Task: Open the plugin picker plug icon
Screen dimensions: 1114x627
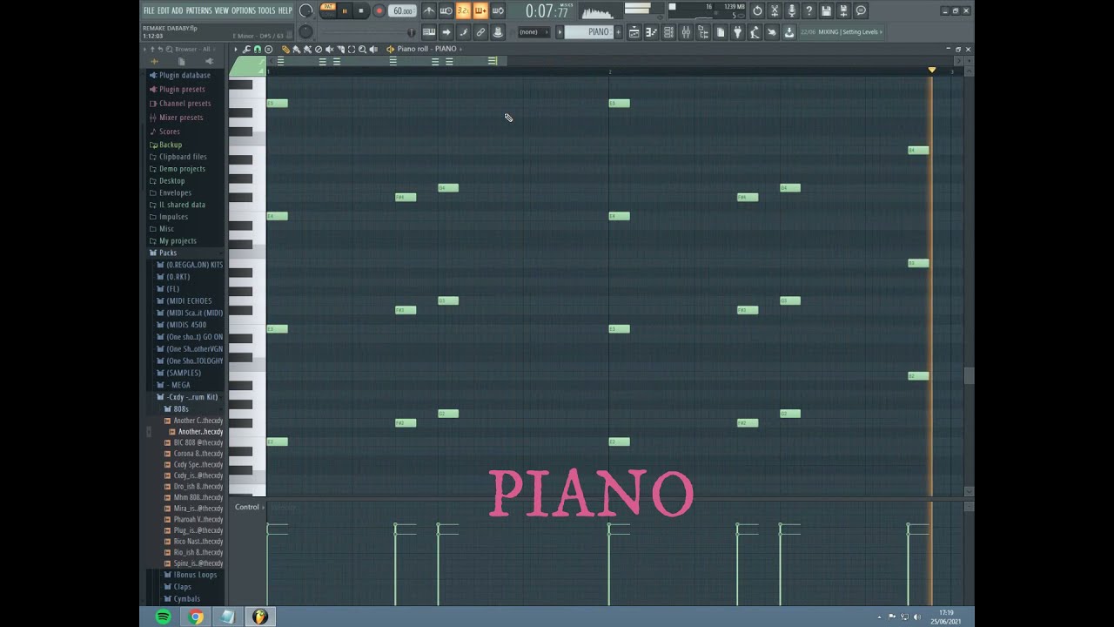Action: click(738, 32)
